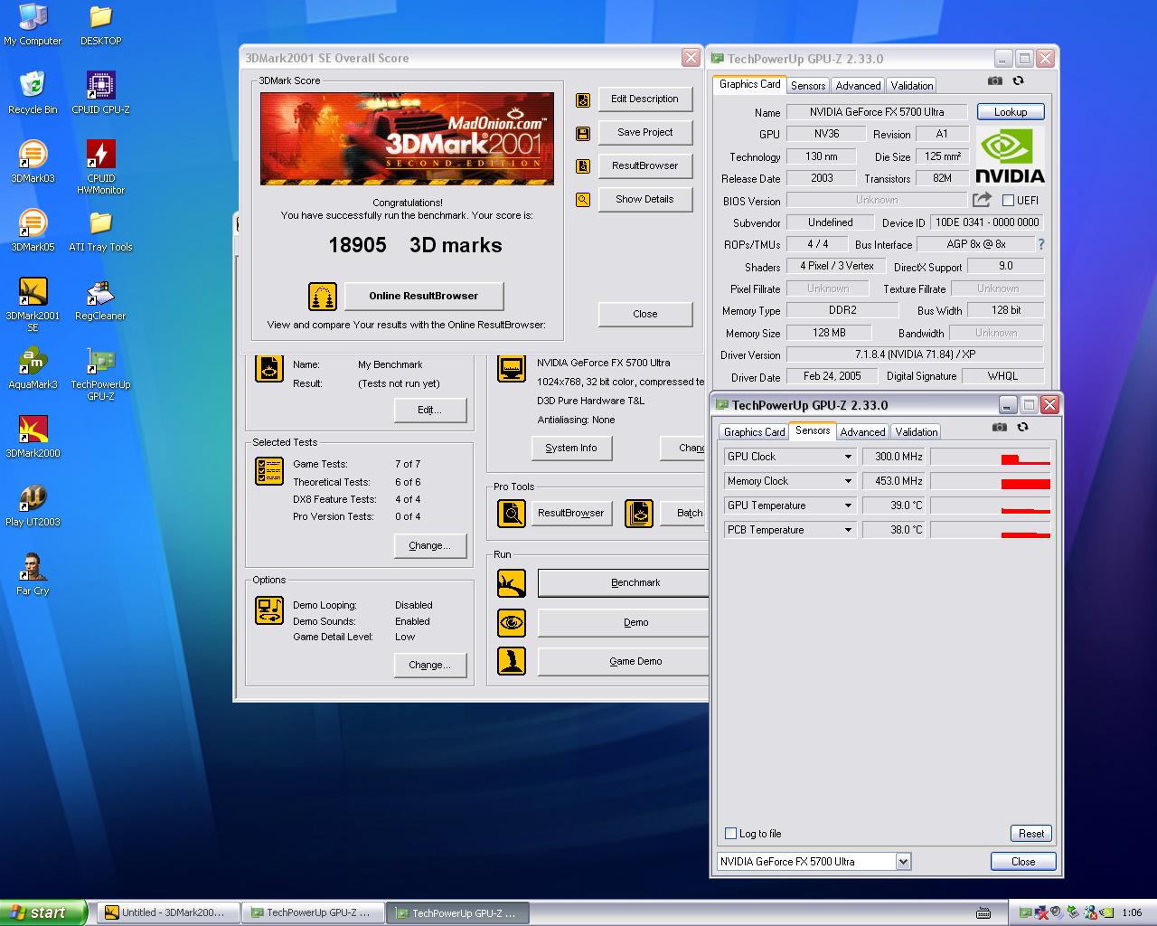This screenshot has width=1157, height=926.
Task: Click the Online ResultBrowser button
Action: [423, 296]
